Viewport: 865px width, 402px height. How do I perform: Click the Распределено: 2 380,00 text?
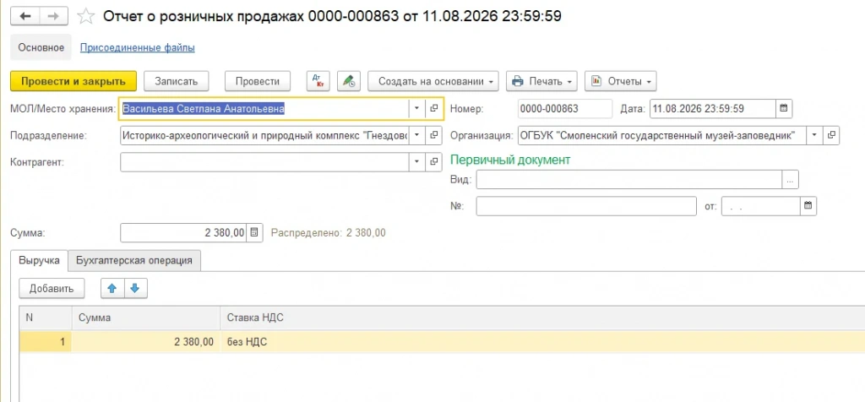329,233
